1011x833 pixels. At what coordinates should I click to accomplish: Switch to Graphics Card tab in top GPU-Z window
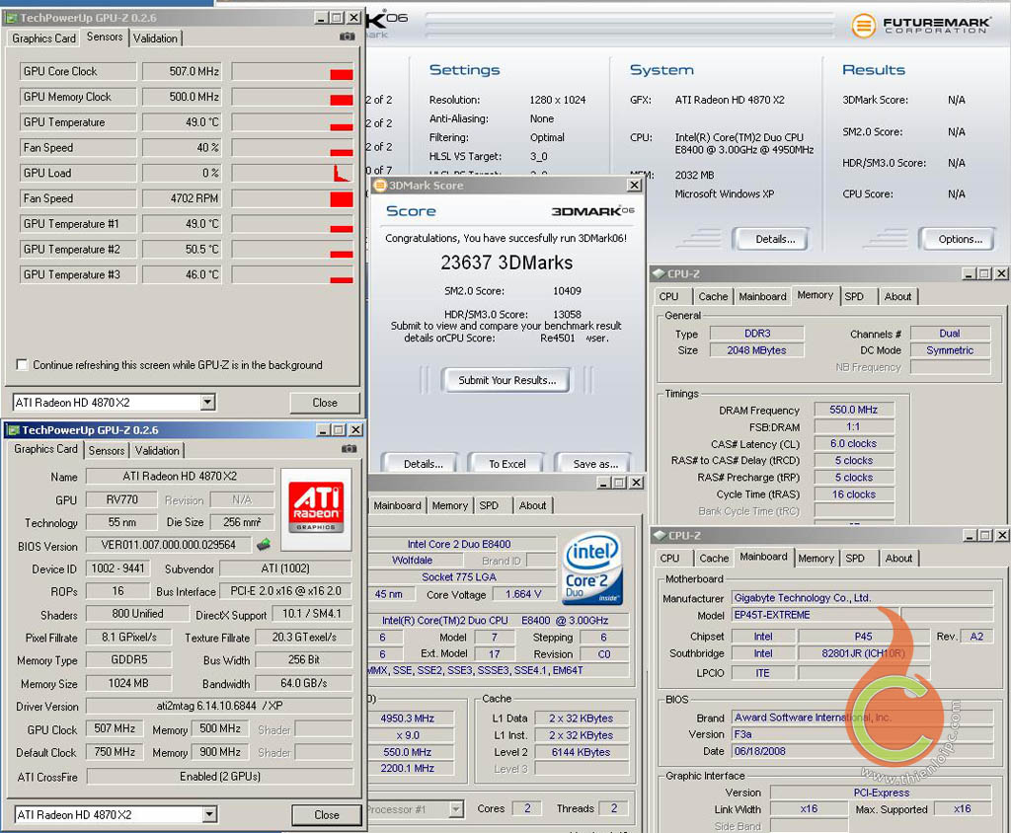pyautogui.click(x=43, y=38)
